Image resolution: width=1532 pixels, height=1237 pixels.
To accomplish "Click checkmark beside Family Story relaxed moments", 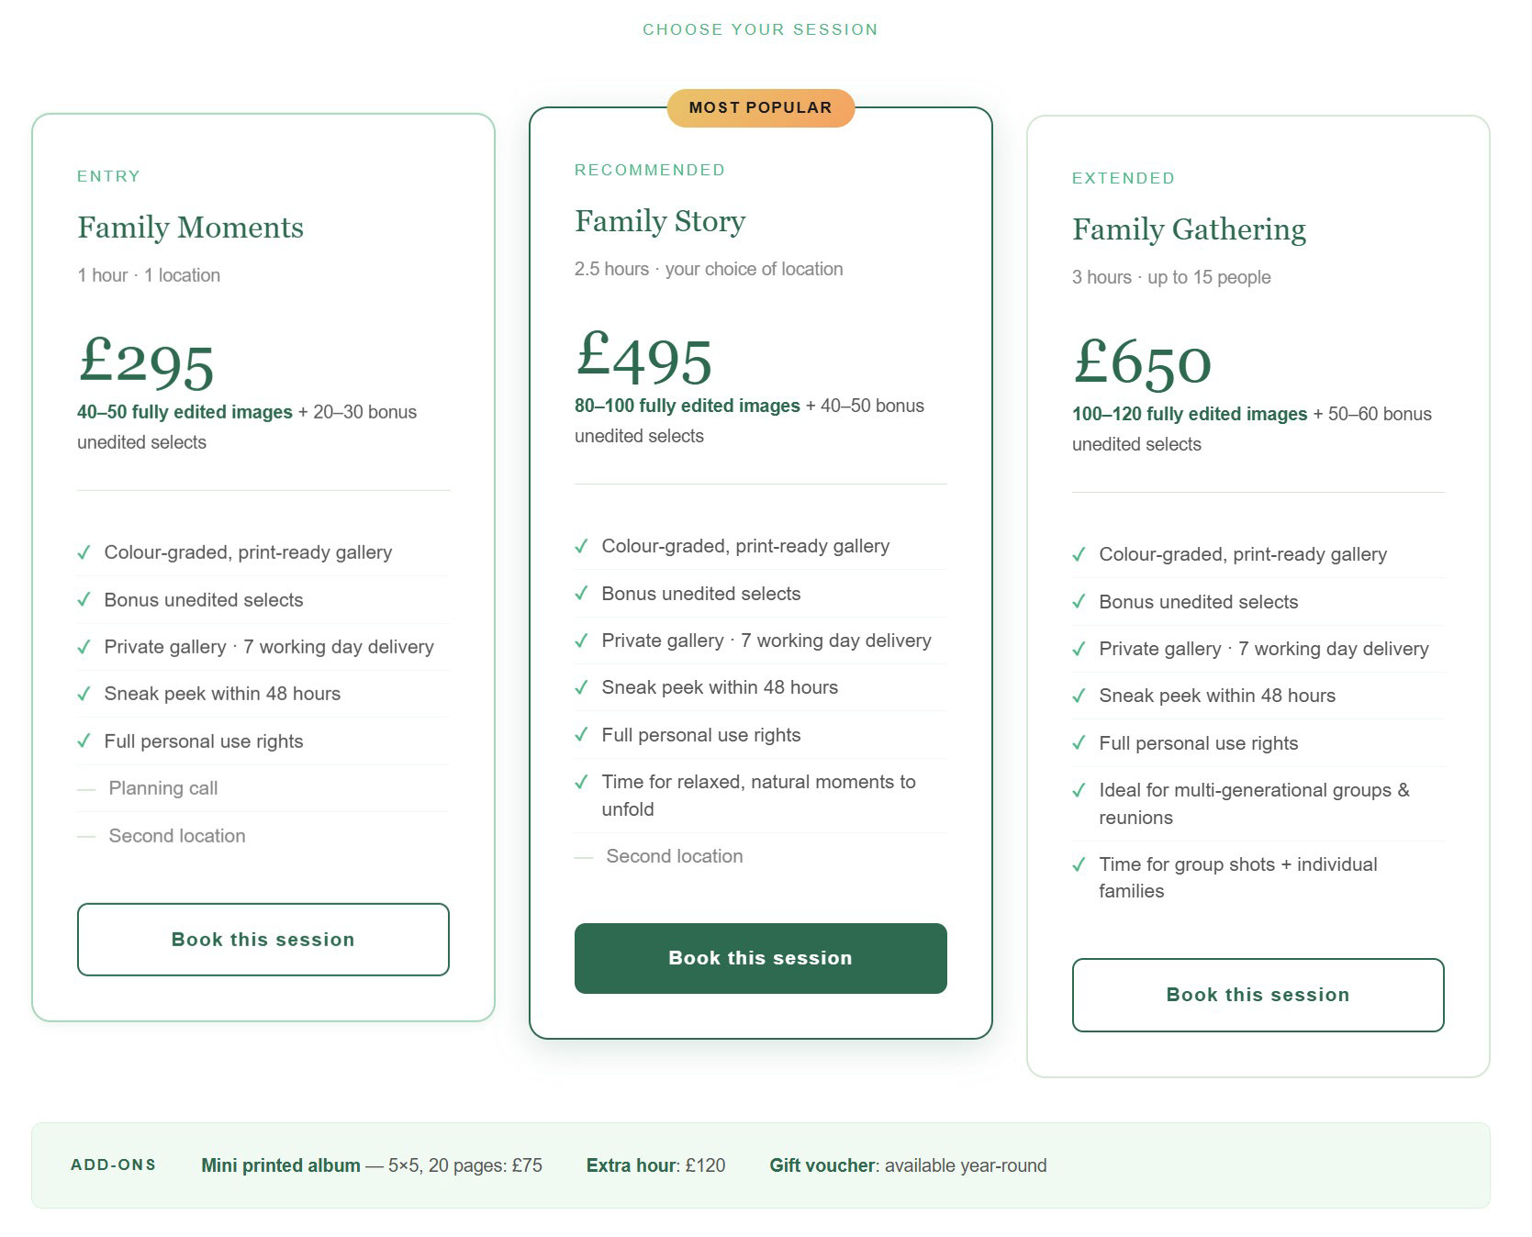I will pyautogui.click(x=581, y=782).
